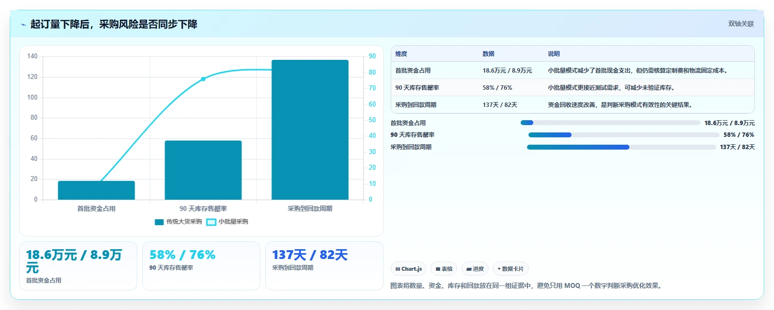Click table cell 采购到回款周期
The width and height of the screenshot is (774, 310).
[416, 105]
